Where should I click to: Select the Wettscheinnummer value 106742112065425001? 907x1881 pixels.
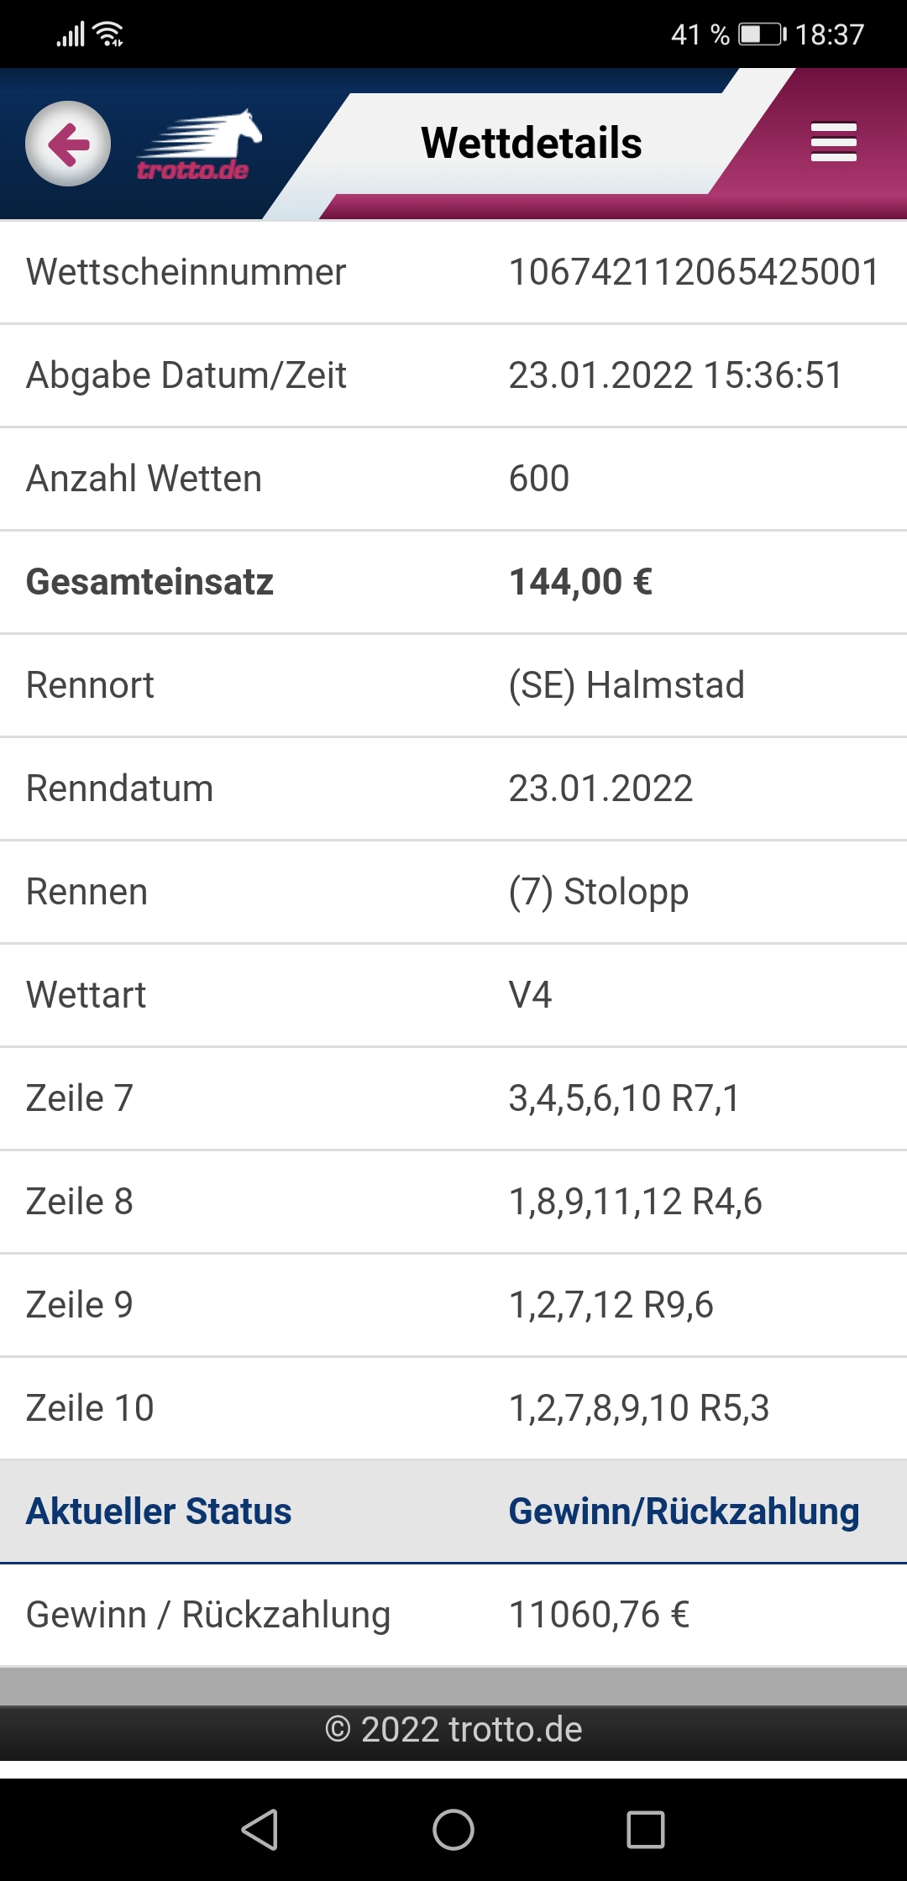click(x=694, y=272)
